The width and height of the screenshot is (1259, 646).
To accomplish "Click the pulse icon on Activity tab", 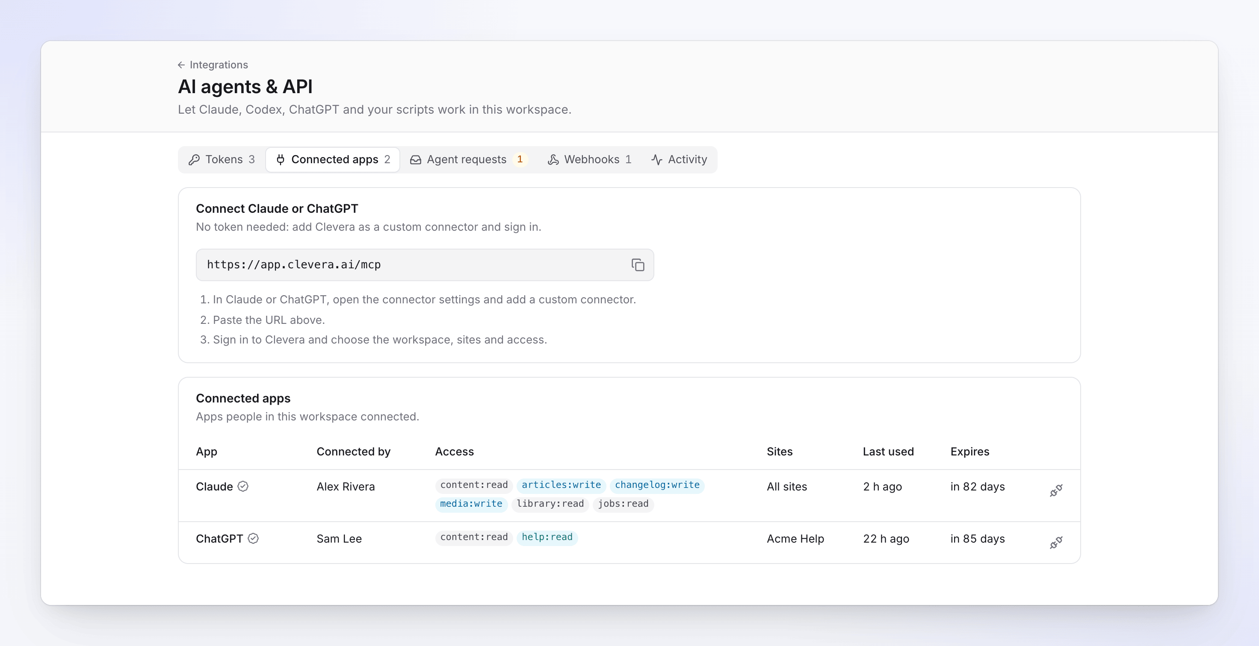I will [x=657, y=160].
